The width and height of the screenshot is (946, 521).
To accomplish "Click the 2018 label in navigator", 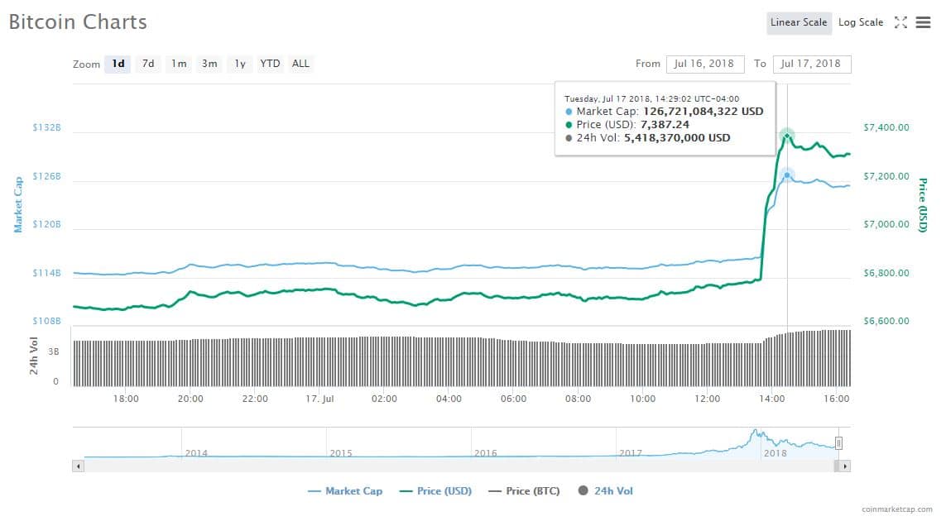I will click(776, 453).
